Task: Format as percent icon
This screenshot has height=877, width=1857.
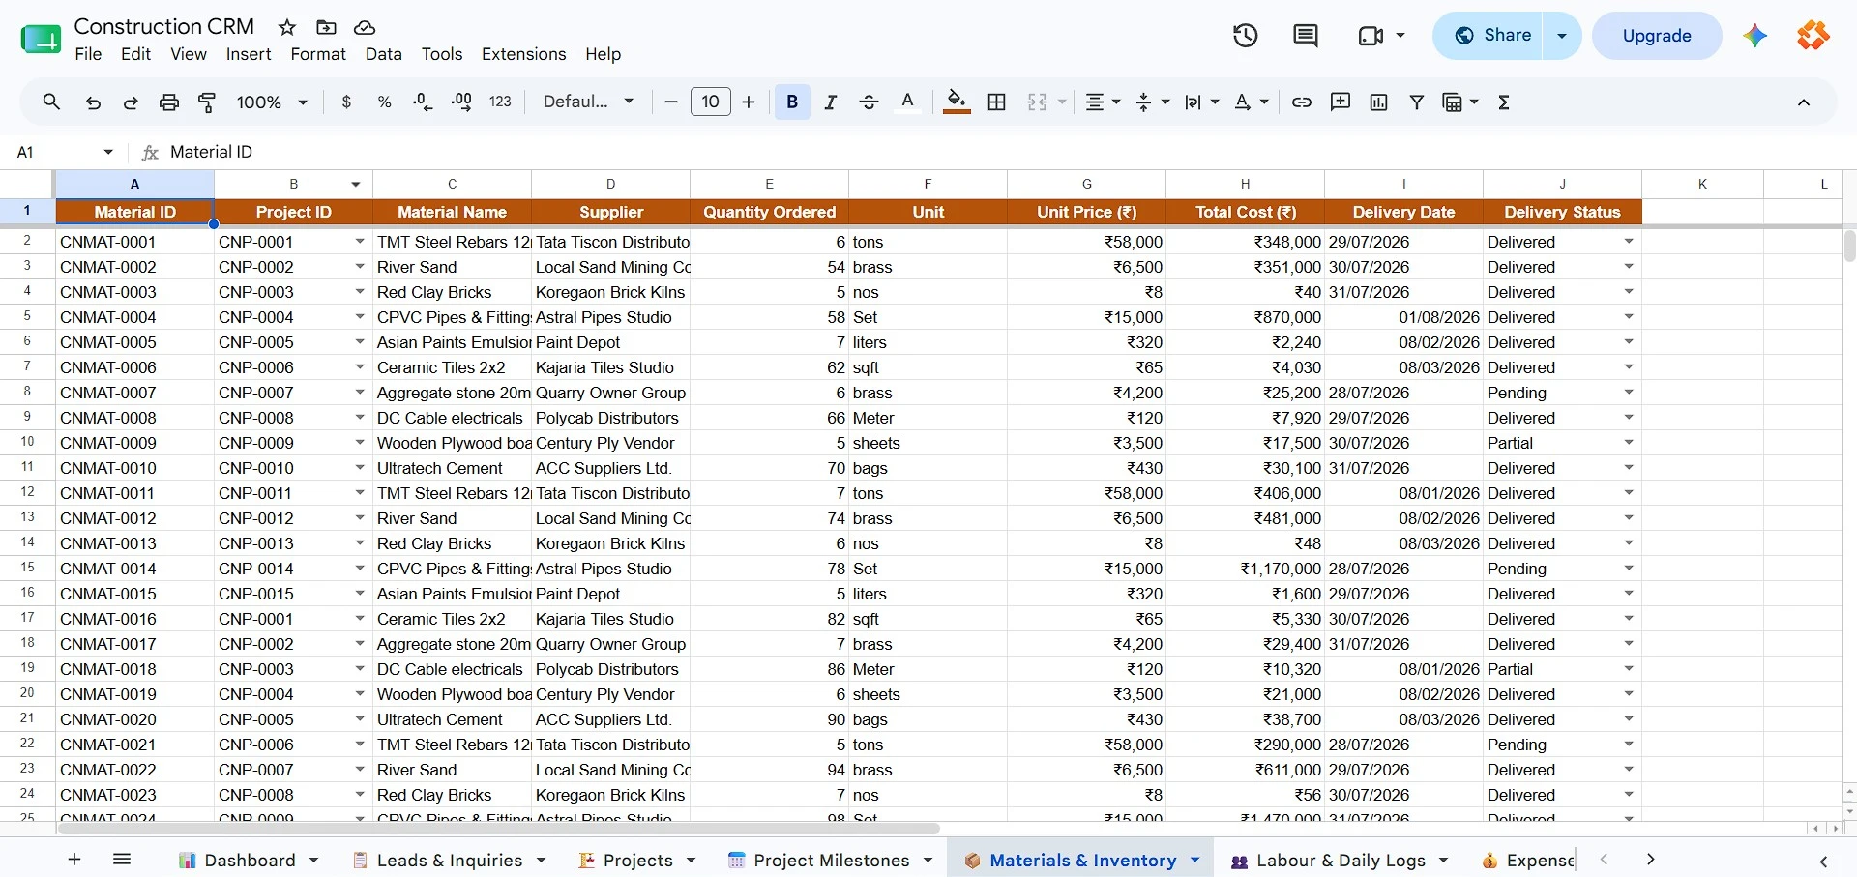Action: pos(384,102)
